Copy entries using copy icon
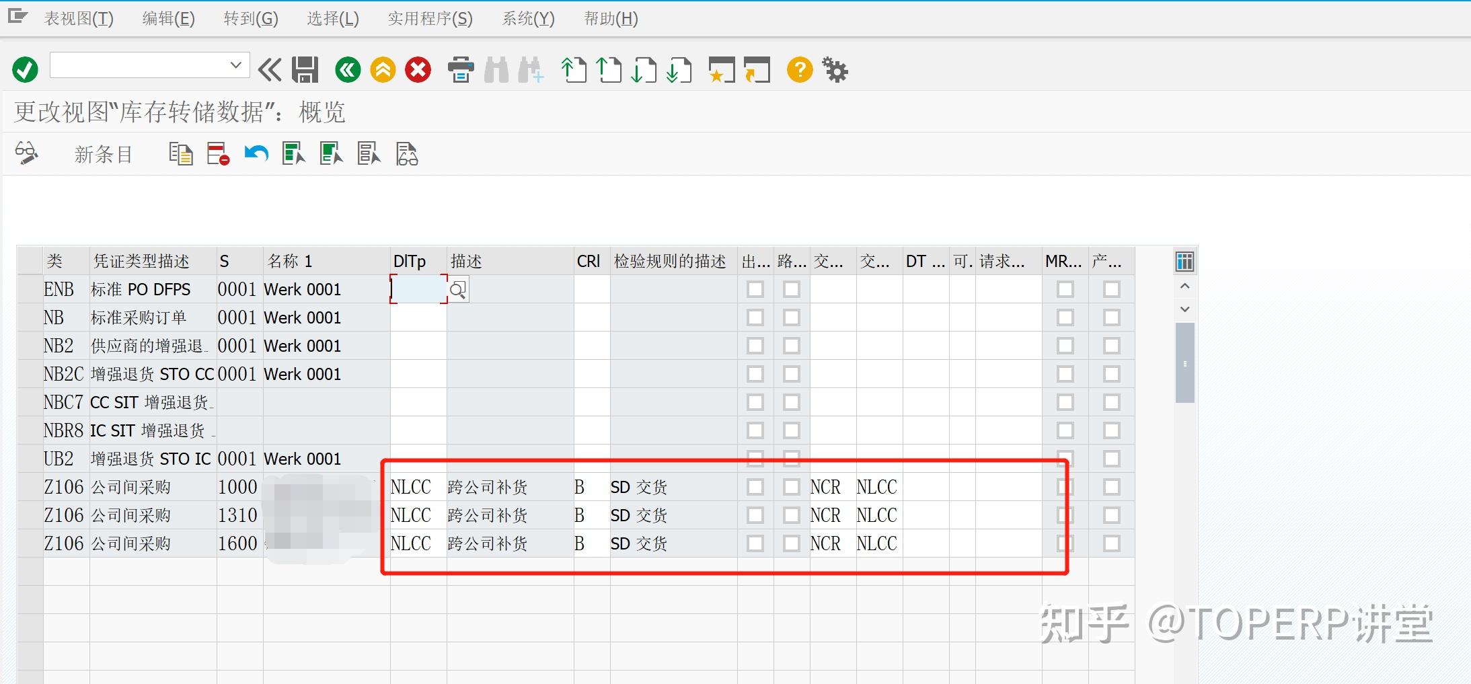Screen dimensions: 1471x684 pos(181,153)
